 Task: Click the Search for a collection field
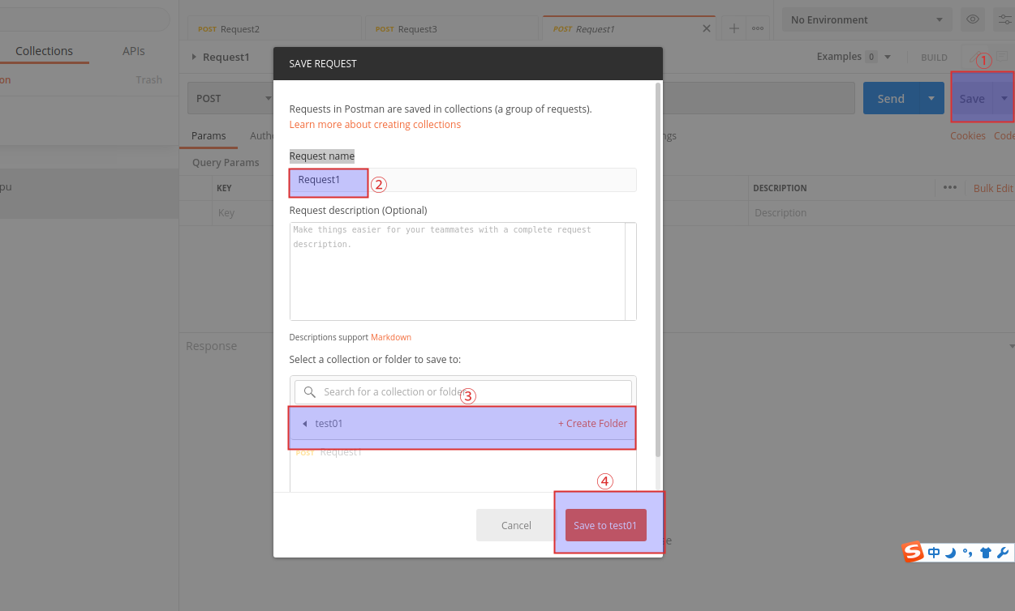click(463, 391)
